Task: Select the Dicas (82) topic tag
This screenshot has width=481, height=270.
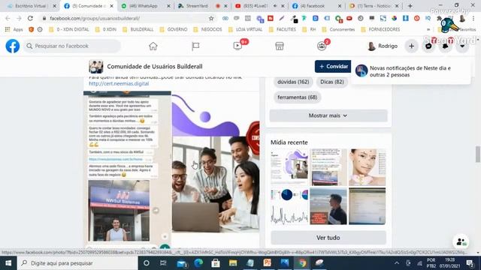Action: (332, 82)
